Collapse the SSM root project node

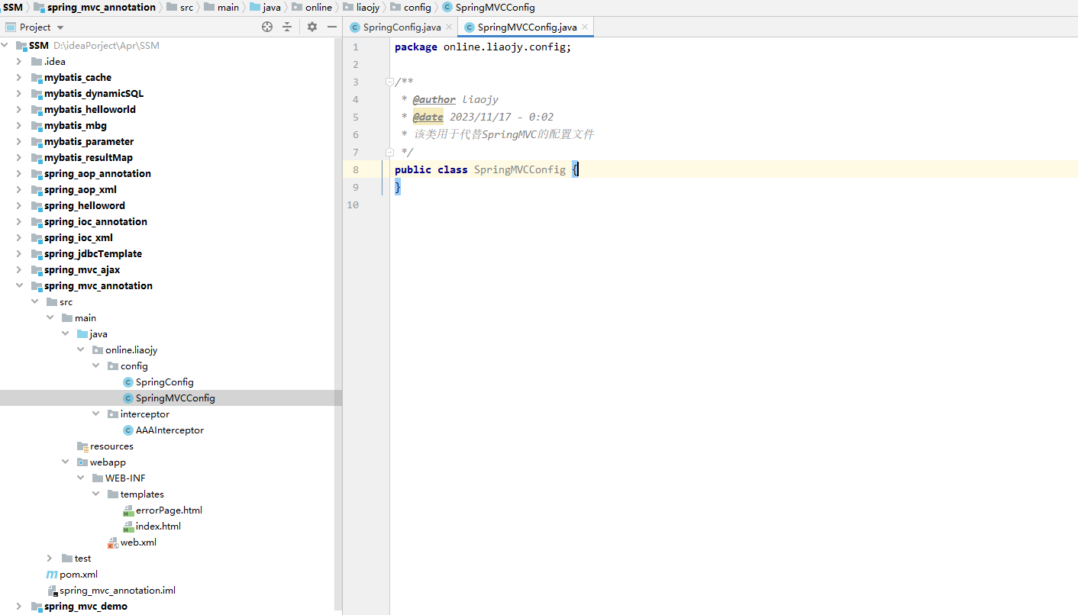[5, 46]
